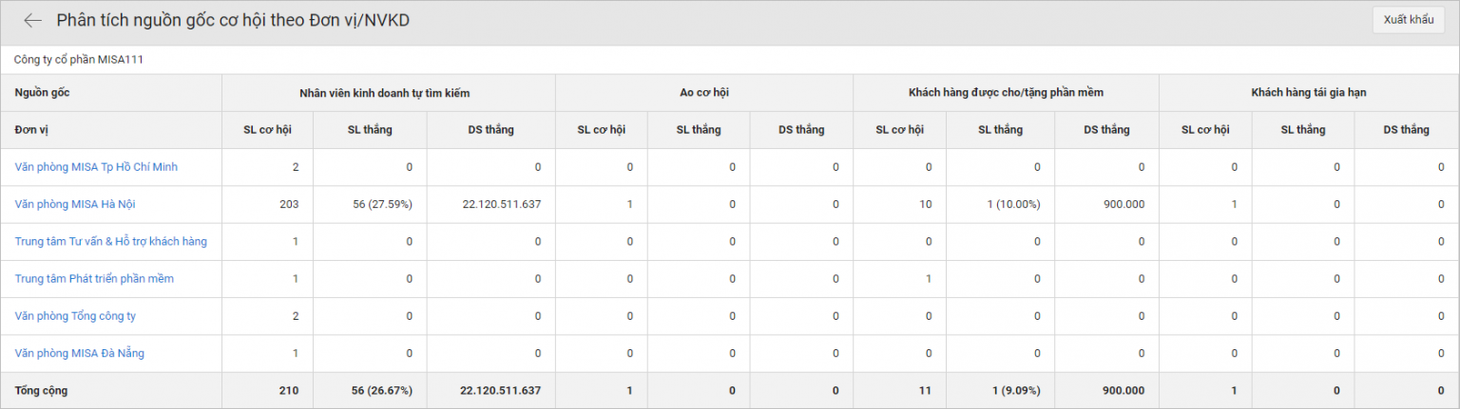The image size is (1460, 409).
Task: Click the Nhân viên kinh doanh tự tìm kiếm header
Action: pos(388,93)
